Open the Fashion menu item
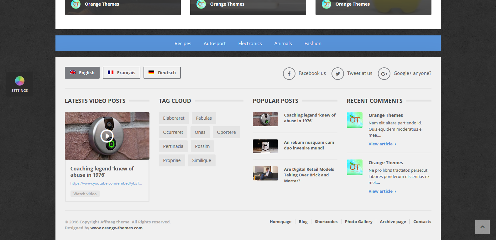Screen dimensions: 496x240 click(313, 44)
